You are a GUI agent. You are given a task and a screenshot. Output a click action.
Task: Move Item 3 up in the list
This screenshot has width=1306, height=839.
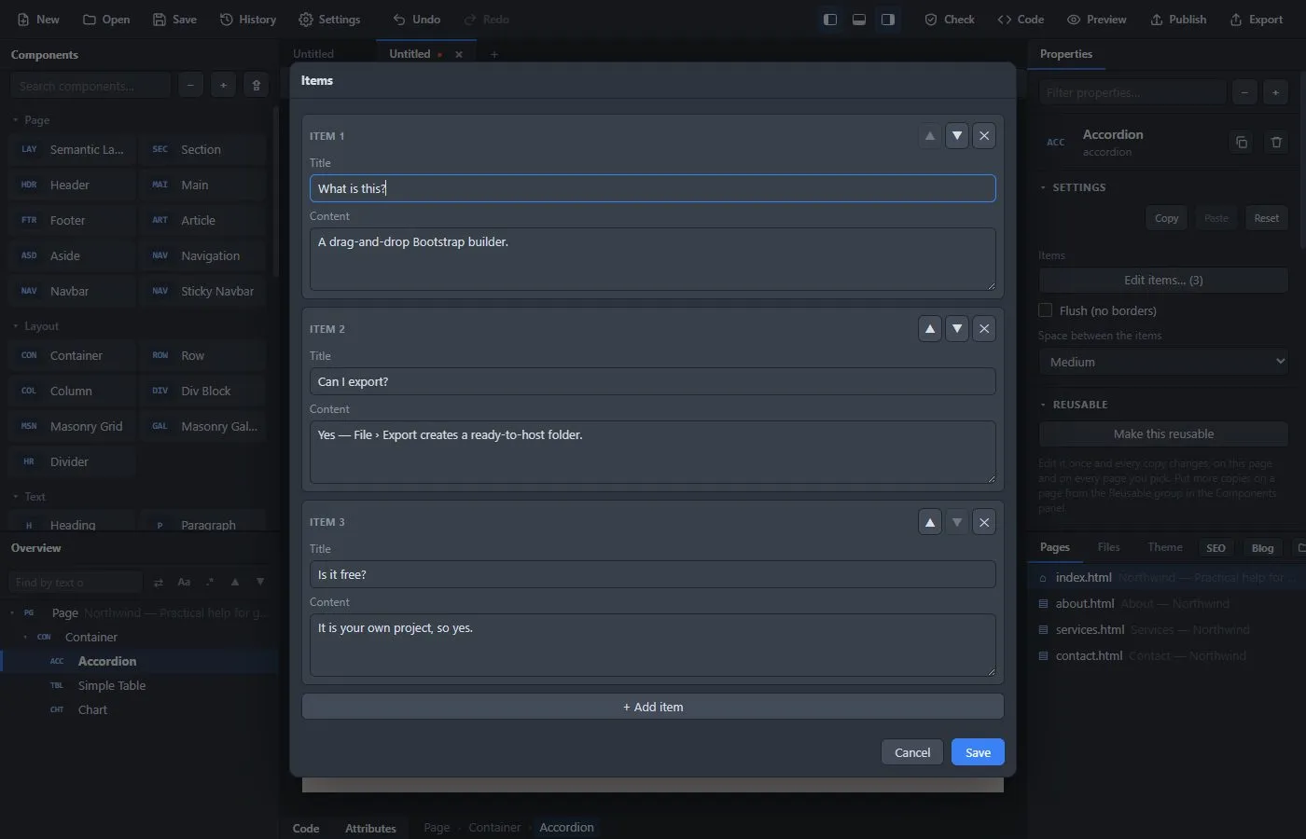(x=929, y=522)
